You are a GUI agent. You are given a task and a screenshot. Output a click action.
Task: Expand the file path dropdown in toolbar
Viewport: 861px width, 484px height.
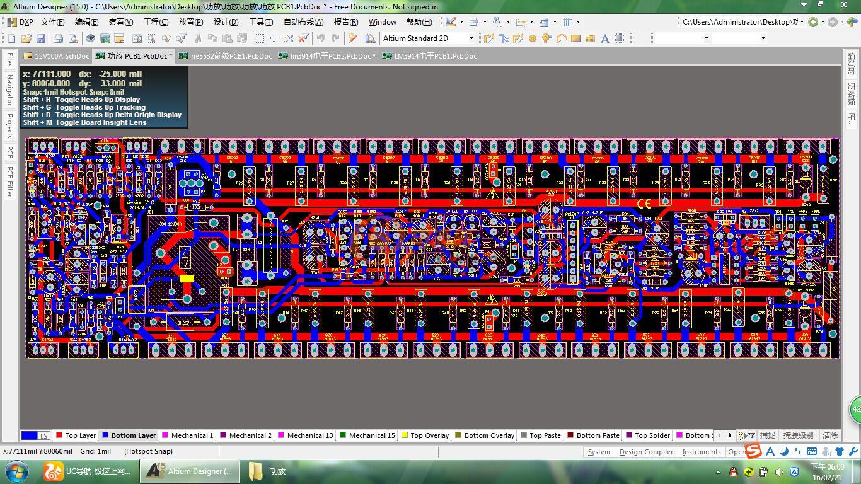(x=801, y=22)
